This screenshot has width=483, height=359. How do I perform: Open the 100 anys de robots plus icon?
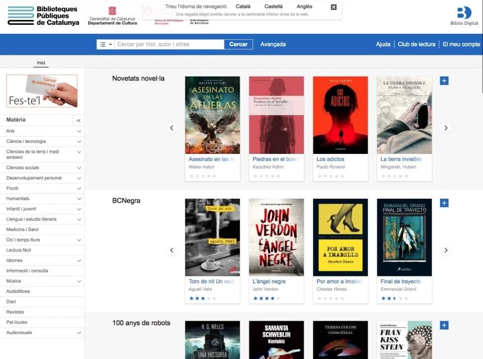click(x=444, y=325)
